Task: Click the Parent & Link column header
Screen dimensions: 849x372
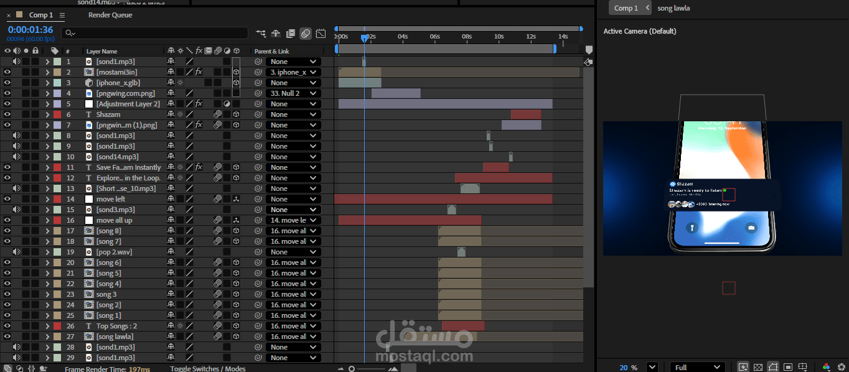Action: pos(272,51)
